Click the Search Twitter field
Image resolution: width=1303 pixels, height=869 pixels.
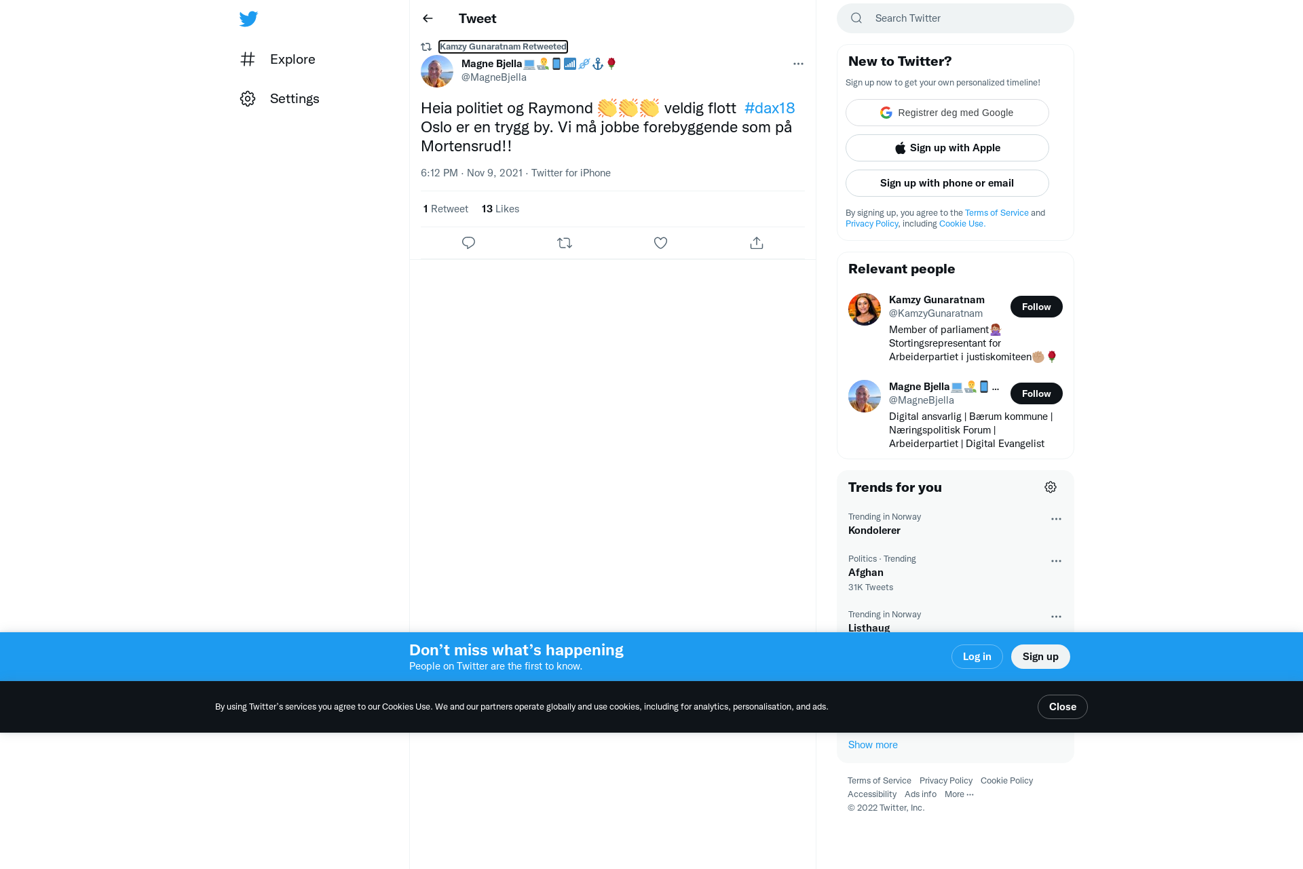[x=956, y=18]
